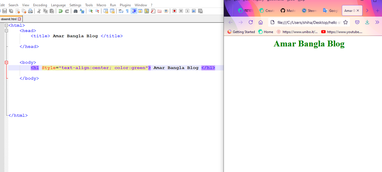Screen dimensions: 382x172
Task: Reload the page in the browser
Action: [x=251, y=22]
